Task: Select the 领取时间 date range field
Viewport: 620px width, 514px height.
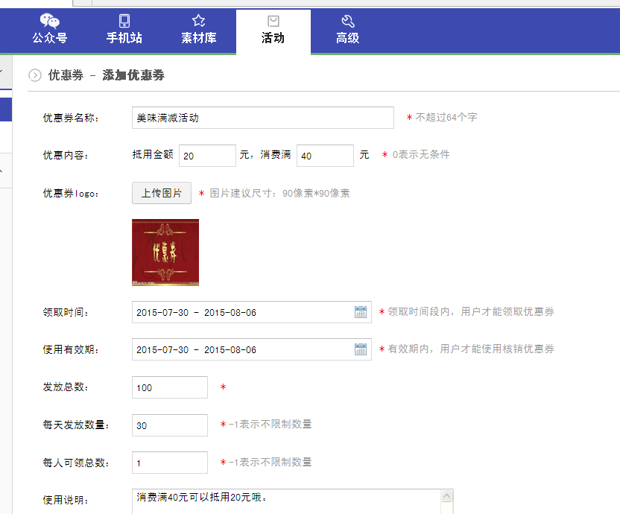Action: pos(242,312)
